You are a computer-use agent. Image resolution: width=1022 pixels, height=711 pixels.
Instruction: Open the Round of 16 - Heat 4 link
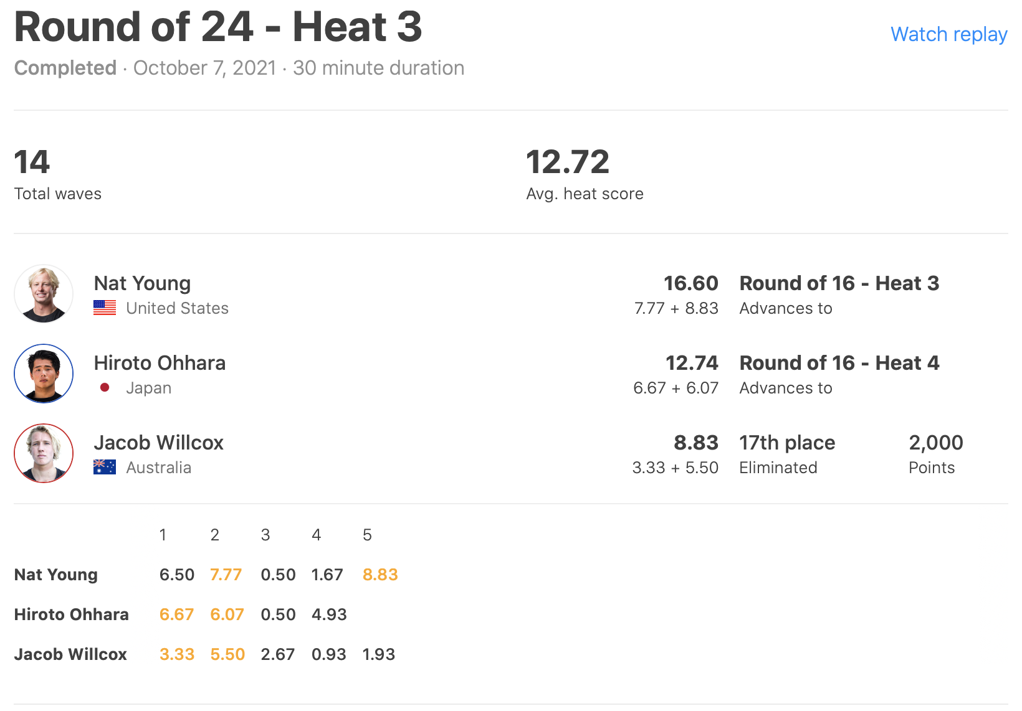click(x=839, y=363)
